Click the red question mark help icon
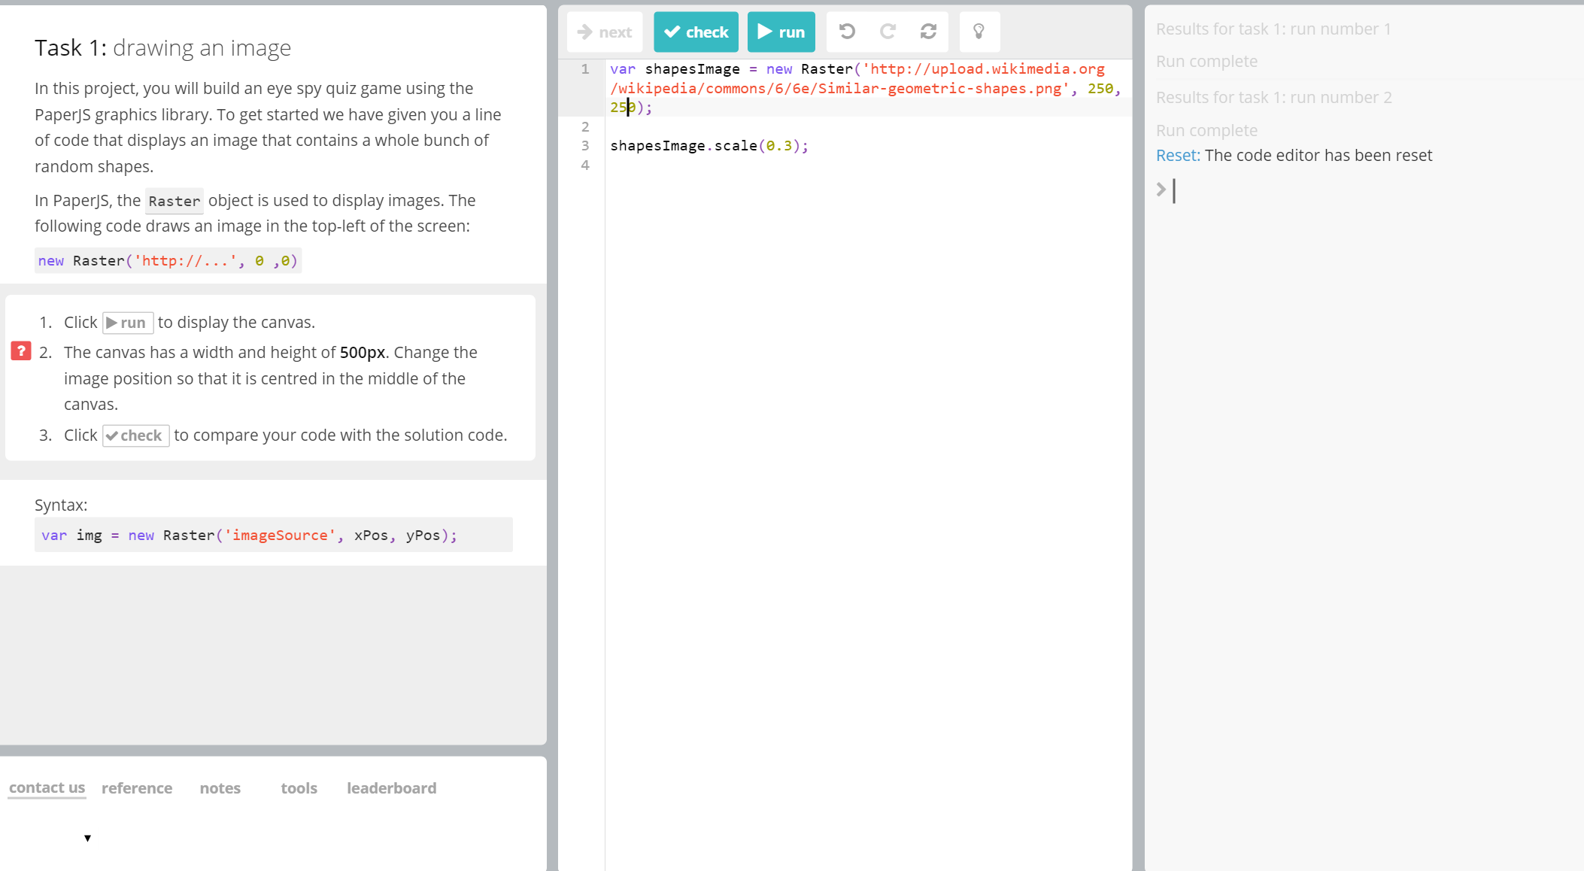This screenshot has width=1584, height=871. click(21, 351)
